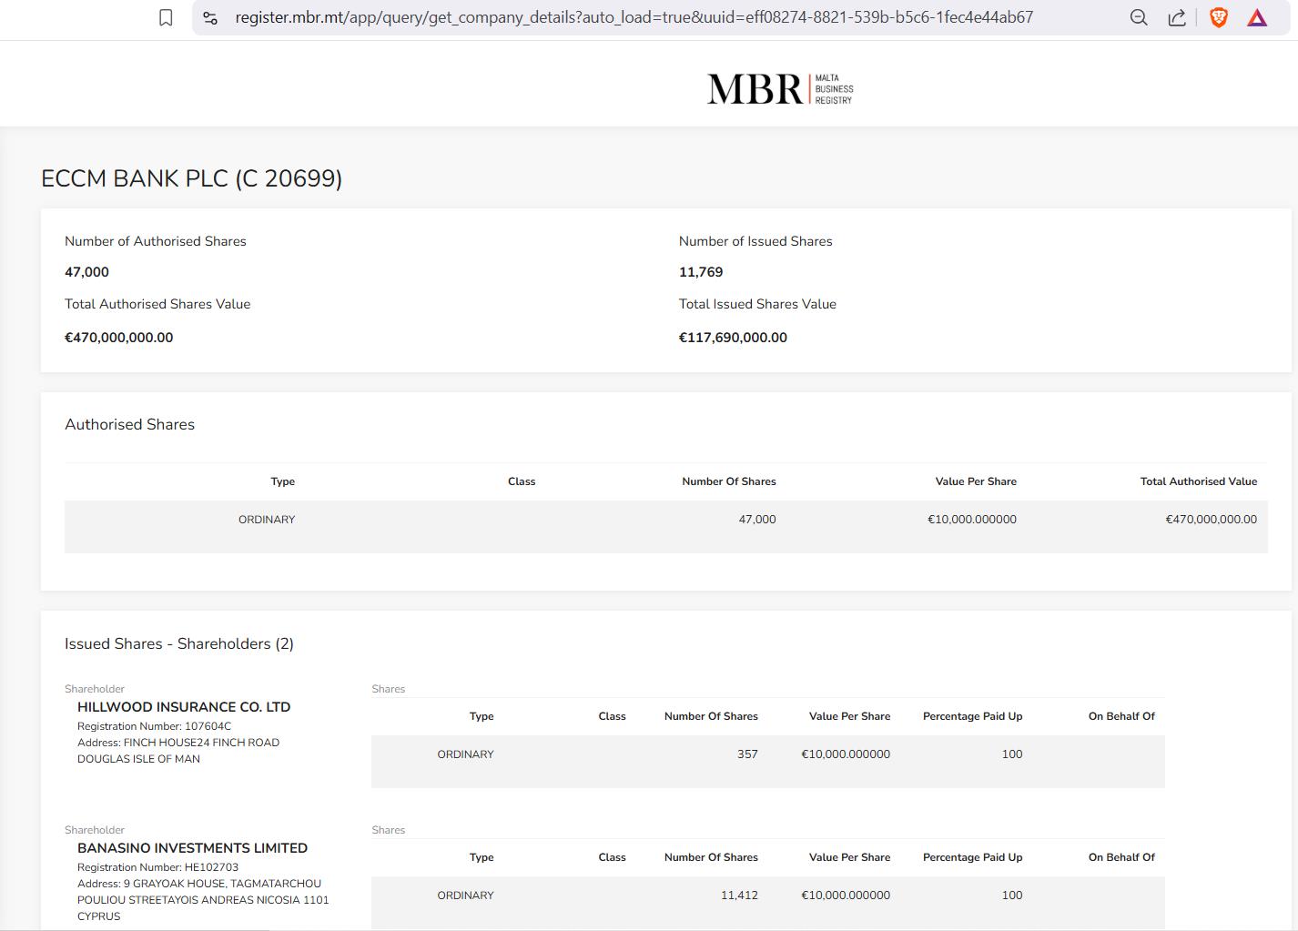Click On Behalf Of header in Banasino's table
The height and width of the screenshot is (931, 1298).
click(x=1121, y=857)
